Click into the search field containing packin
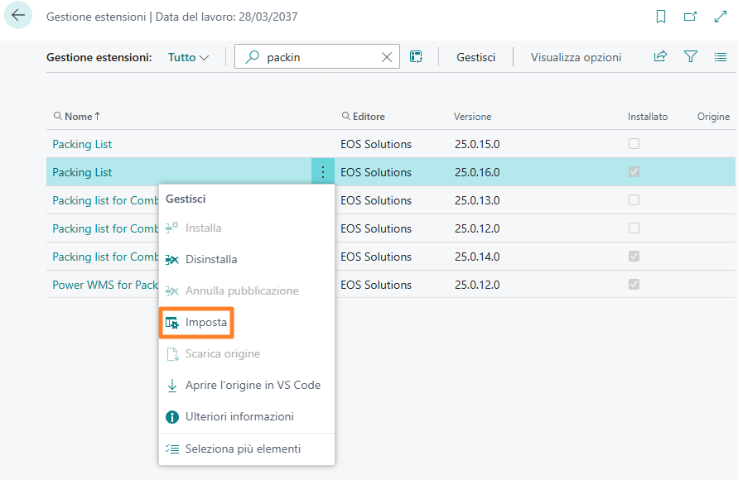738x480 pixels. [319, 57]
